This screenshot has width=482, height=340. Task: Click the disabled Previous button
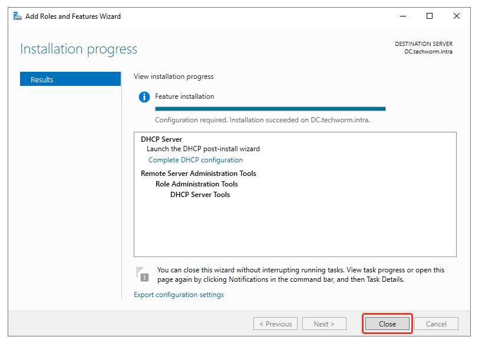(x=275, y=324)
